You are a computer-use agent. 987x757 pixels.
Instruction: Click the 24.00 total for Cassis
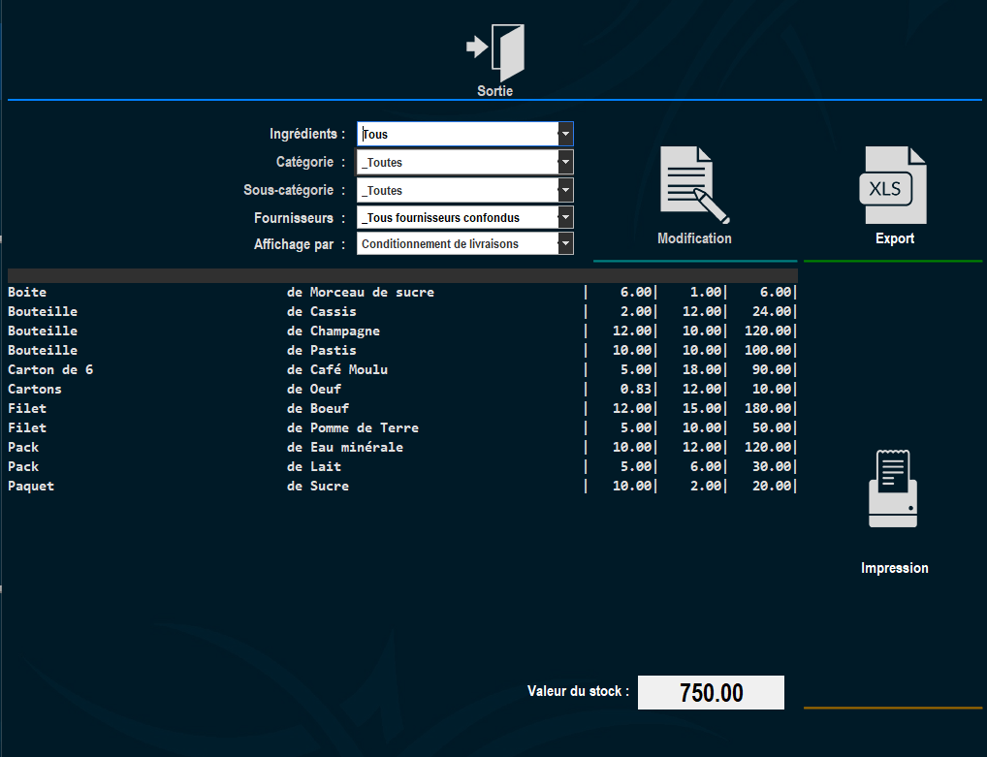pos(772,311)
